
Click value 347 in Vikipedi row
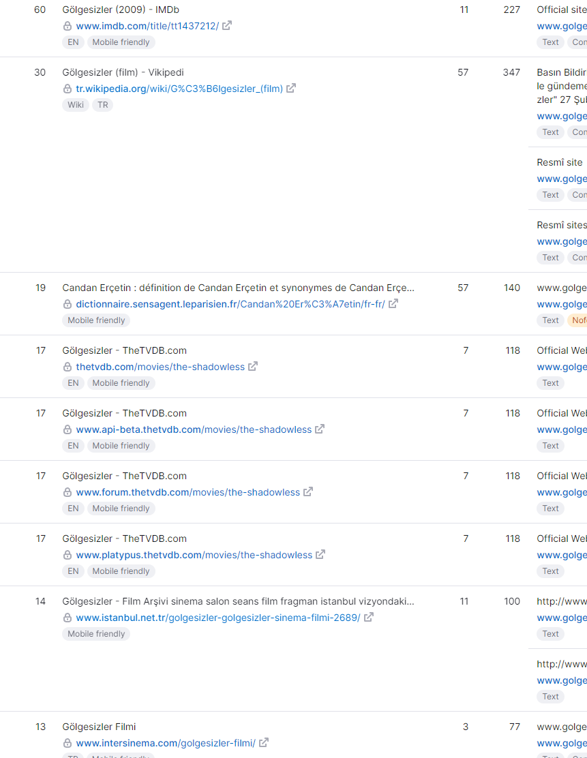coord(511,72)
